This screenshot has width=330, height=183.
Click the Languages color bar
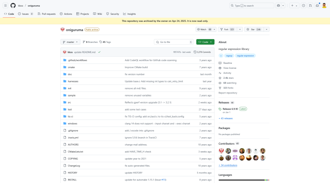click(x=244, y=180)
